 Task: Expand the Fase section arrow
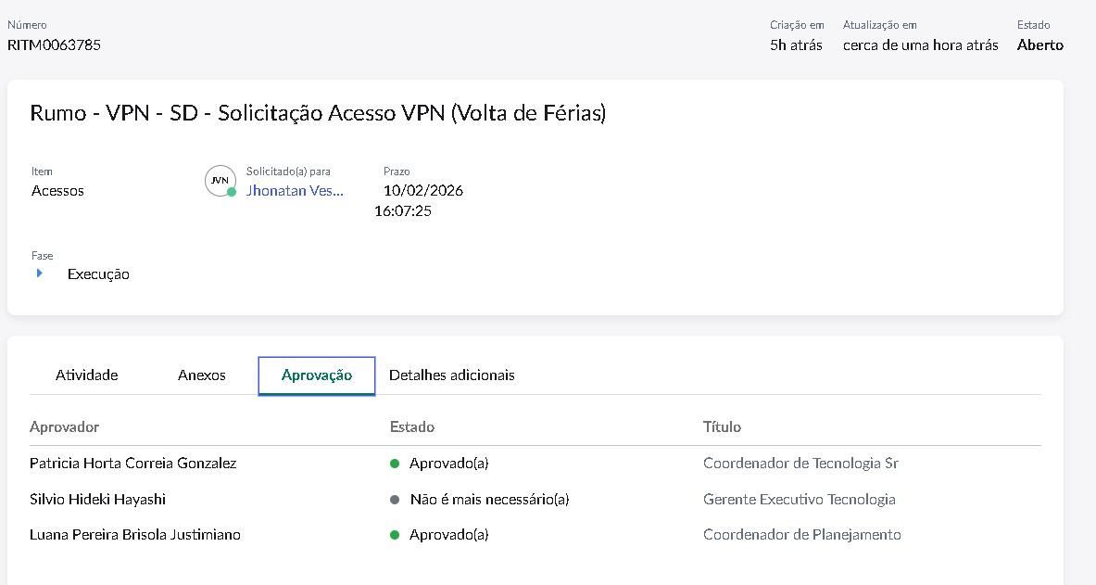point(40,273)
